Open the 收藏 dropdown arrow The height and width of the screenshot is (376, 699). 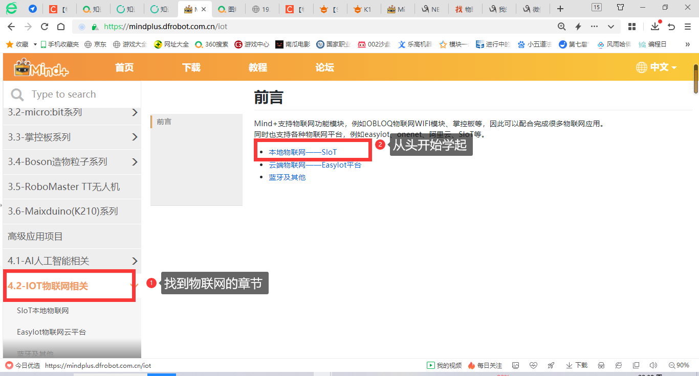pyautogui.click(x=35, y=44)
